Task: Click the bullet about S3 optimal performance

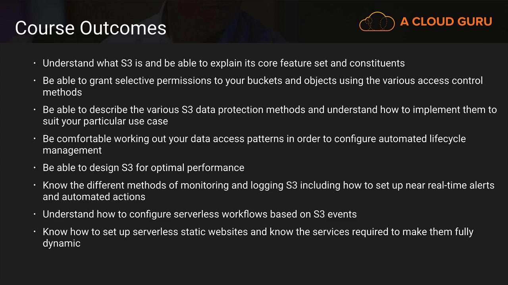Action: tap(143, 168)
